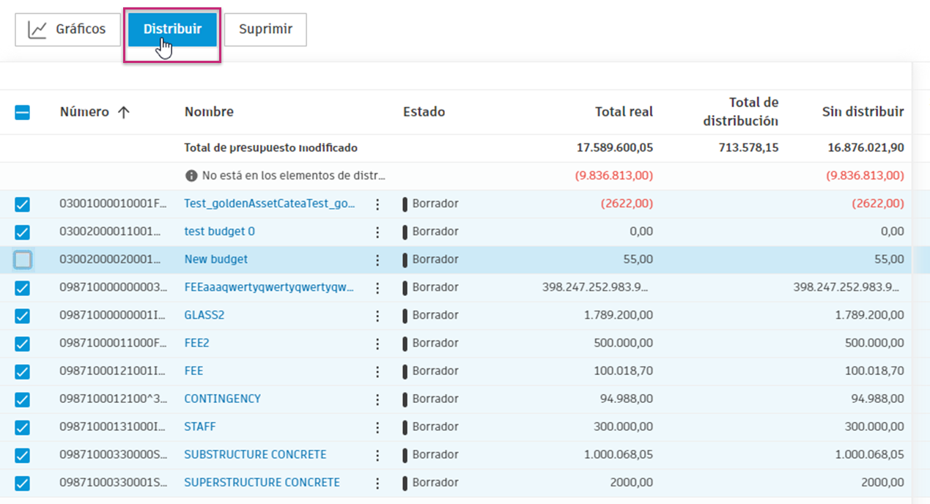Check the New budget row checkbox
Image resolution: width=930 pixels, height=504 pixels.
tap(23, 260)
